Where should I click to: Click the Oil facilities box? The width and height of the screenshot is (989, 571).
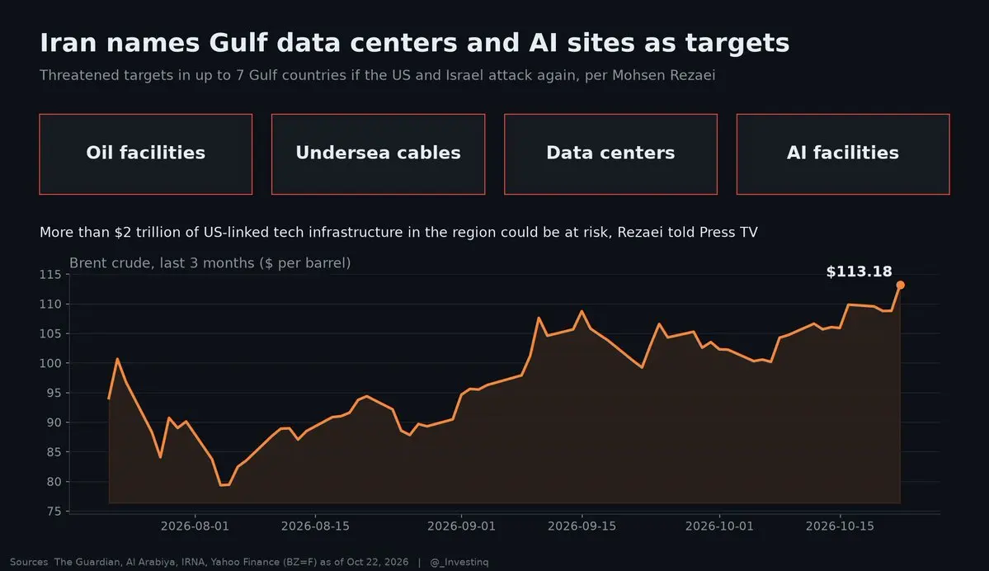(146, 154)
